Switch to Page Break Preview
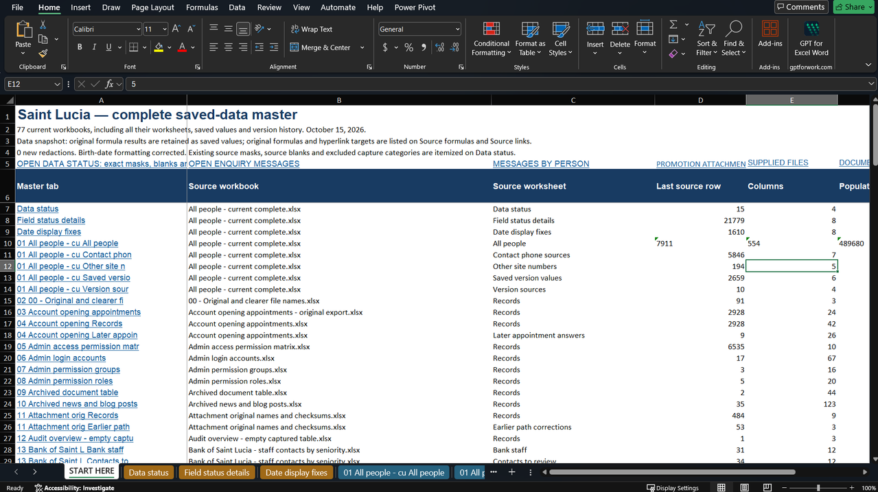Screen dimensions: 878x492 click(768, 487)
